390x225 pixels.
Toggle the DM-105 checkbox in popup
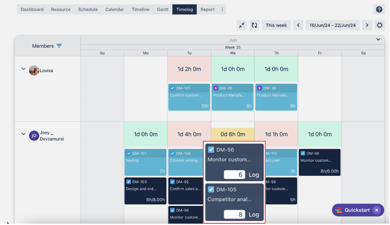(x=211, y=190)
